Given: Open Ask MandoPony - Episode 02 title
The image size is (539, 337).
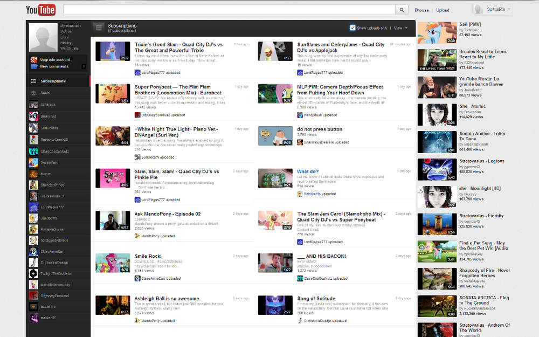Looking at the screenshot, I should tap(168, 214).
